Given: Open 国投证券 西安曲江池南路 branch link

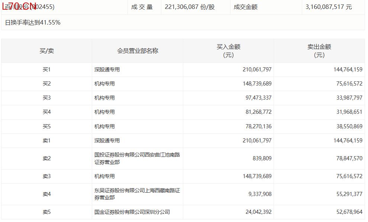Looking at the screenshot, I should (x=137, y=158).
